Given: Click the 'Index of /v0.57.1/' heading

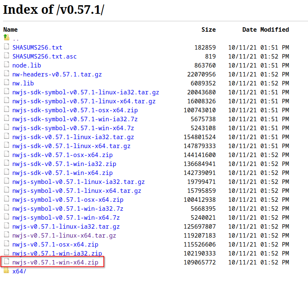Looking at the screenshot, I should 54,9.
